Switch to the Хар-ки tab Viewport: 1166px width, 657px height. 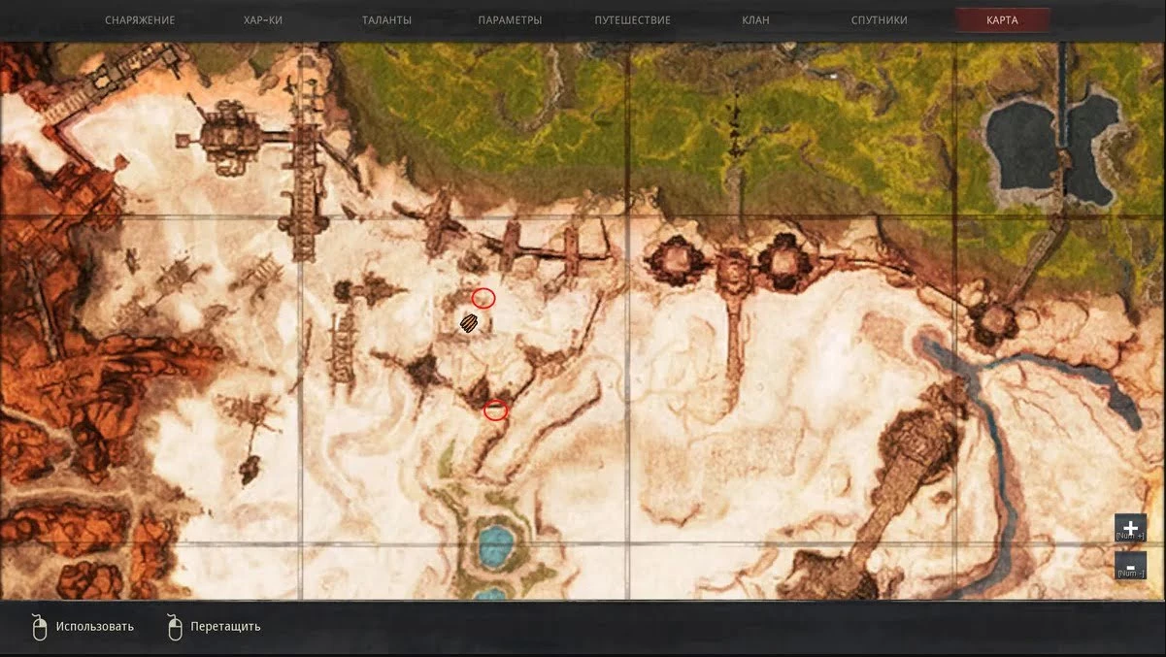pyautogui.click(x=263, y=20)
